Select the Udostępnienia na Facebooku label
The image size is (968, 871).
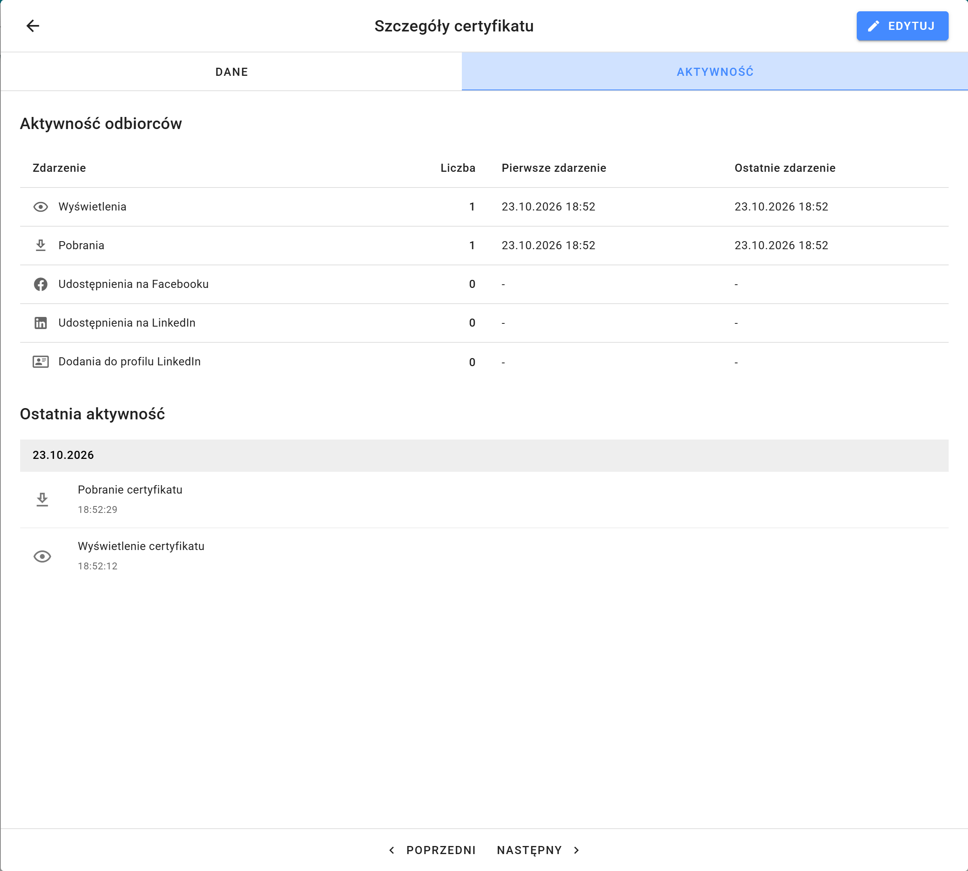133,284
